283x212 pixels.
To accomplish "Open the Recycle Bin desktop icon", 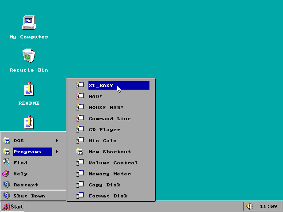I will 29,55.
